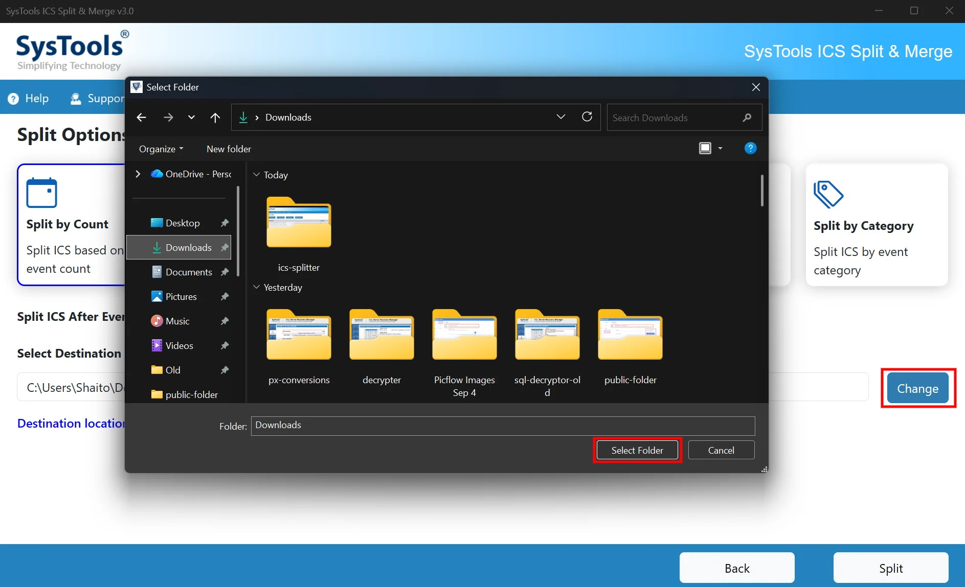Select the public-folder thumbnail in file list
This screenshot has height=587, width=965.
pos(630,347)
